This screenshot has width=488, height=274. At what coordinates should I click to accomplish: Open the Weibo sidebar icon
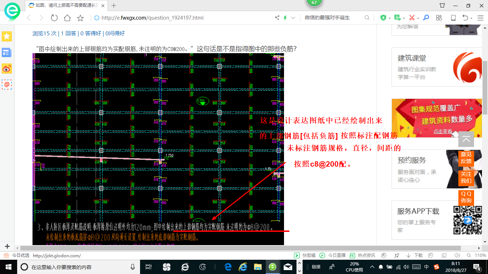click(7, 68)
